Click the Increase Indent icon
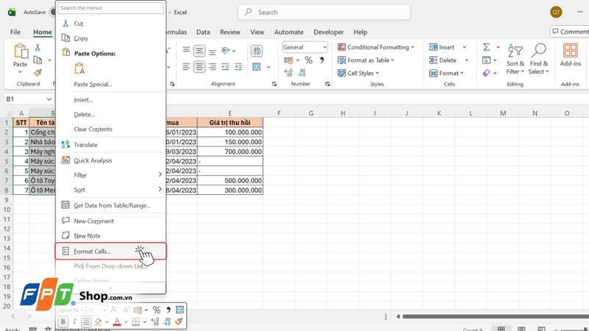This screenshot has height=331, width=589. pyautogui.click(x=238, y=67)
